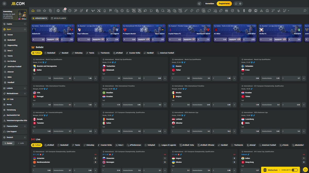Viewport: 309px width, 173px height.
Task: Open the headset support bubble
Action: click(x=305, y=170)
